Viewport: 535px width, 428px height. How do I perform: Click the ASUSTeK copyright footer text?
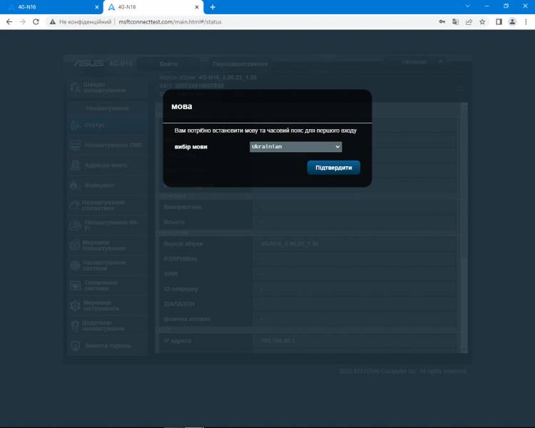[402, 371]
